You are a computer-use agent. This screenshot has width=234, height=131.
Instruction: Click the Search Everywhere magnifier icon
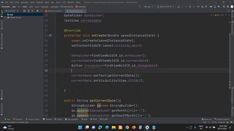click(224, 7)
